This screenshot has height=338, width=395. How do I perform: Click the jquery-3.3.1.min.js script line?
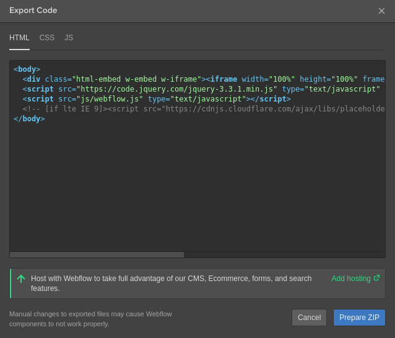[x=176, y=89]
